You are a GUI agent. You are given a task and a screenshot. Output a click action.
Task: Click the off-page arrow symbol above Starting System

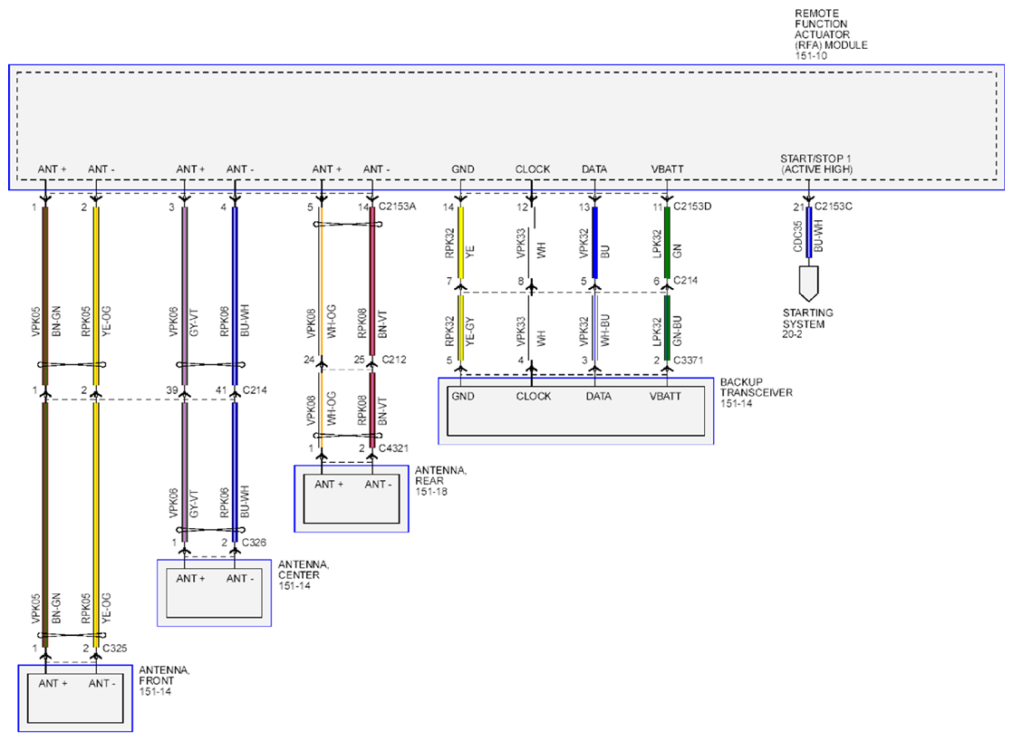tap(808, 283)
